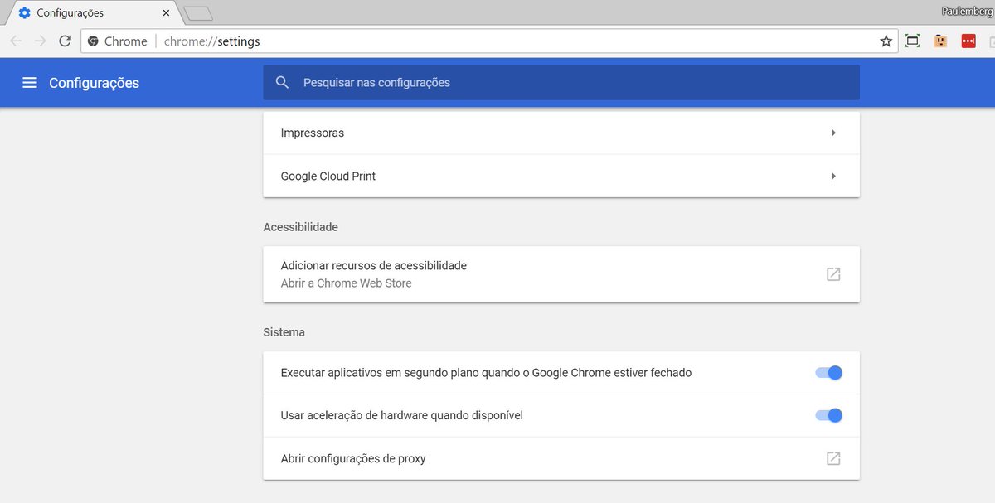This screenshot has width=995, height=503.
Task: Click the browser forward arrow
Action: coord(40,41)
